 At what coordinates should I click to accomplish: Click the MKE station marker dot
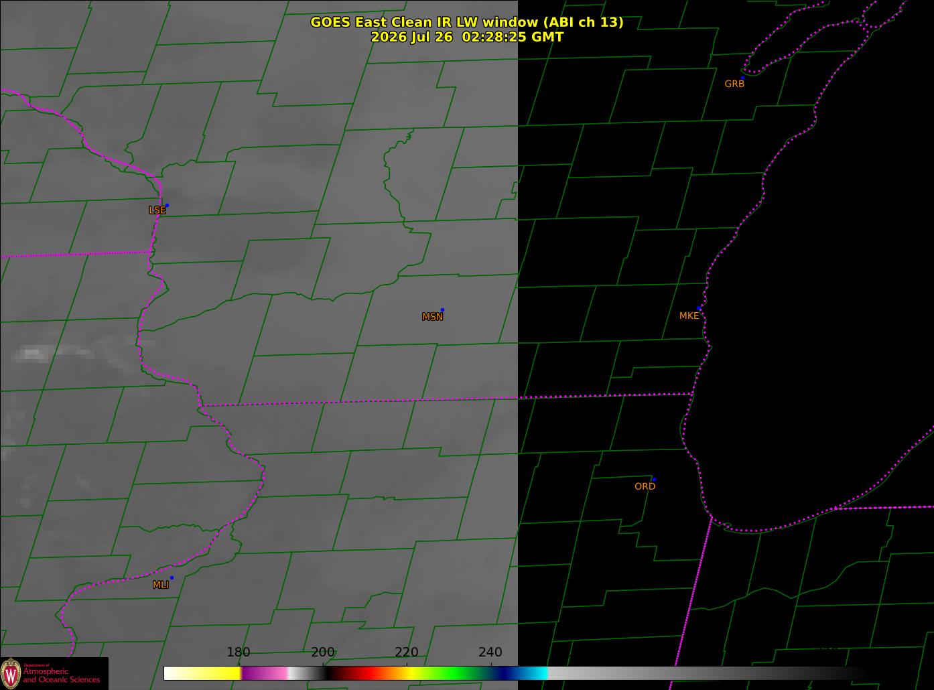[x=699, y=308]
